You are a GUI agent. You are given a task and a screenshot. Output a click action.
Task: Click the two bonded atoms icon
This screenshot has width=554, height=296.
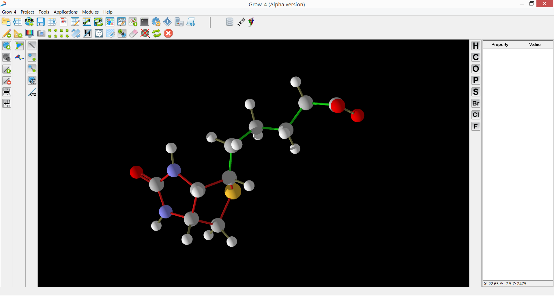(x=32, y=69)
